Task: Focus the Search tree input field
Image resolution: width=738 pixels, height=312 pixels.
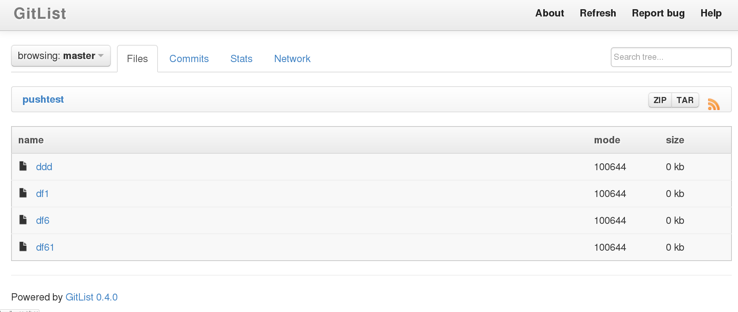Action: [x=671, y=57]
